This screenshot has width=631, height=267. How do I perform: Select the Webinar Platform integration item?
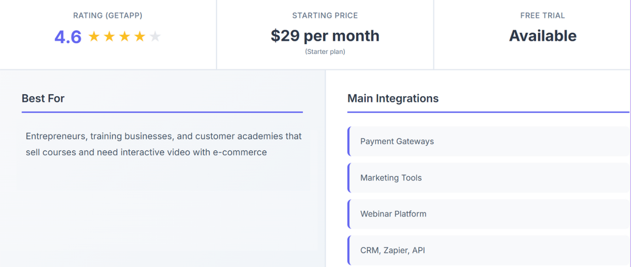pyautogui.click(x=489, y=214)
